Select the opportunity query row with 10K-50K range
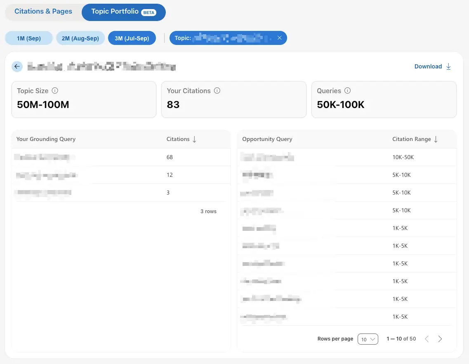 [347, 157]
